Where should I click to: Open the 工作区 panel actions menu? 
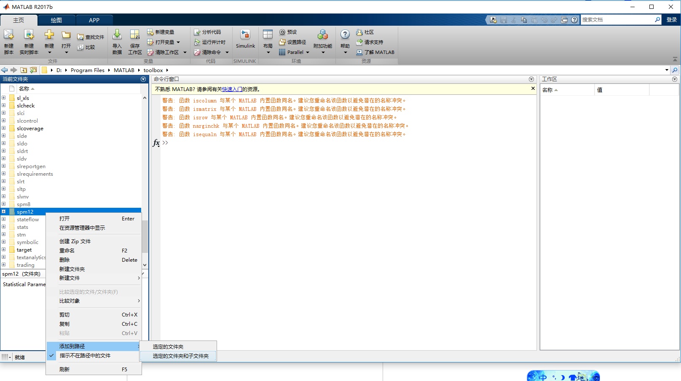pyautogui.click(x=675, y=79)
